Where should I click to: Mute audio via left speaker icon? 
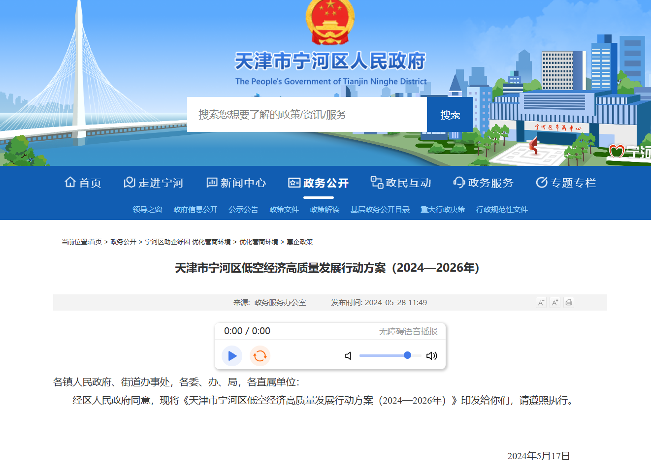(348, 355)
